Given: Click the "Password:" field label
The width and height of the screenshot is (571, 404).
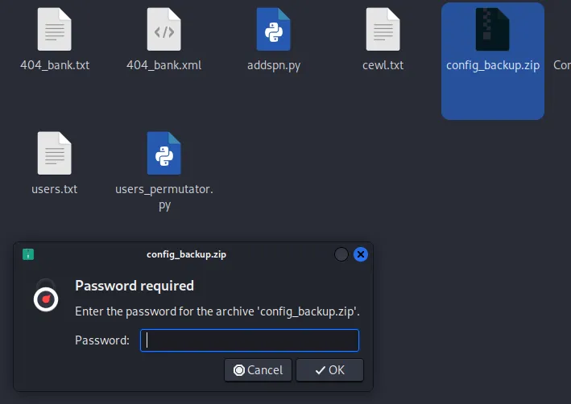Looking at the screenshot, I should pos(102,340).
